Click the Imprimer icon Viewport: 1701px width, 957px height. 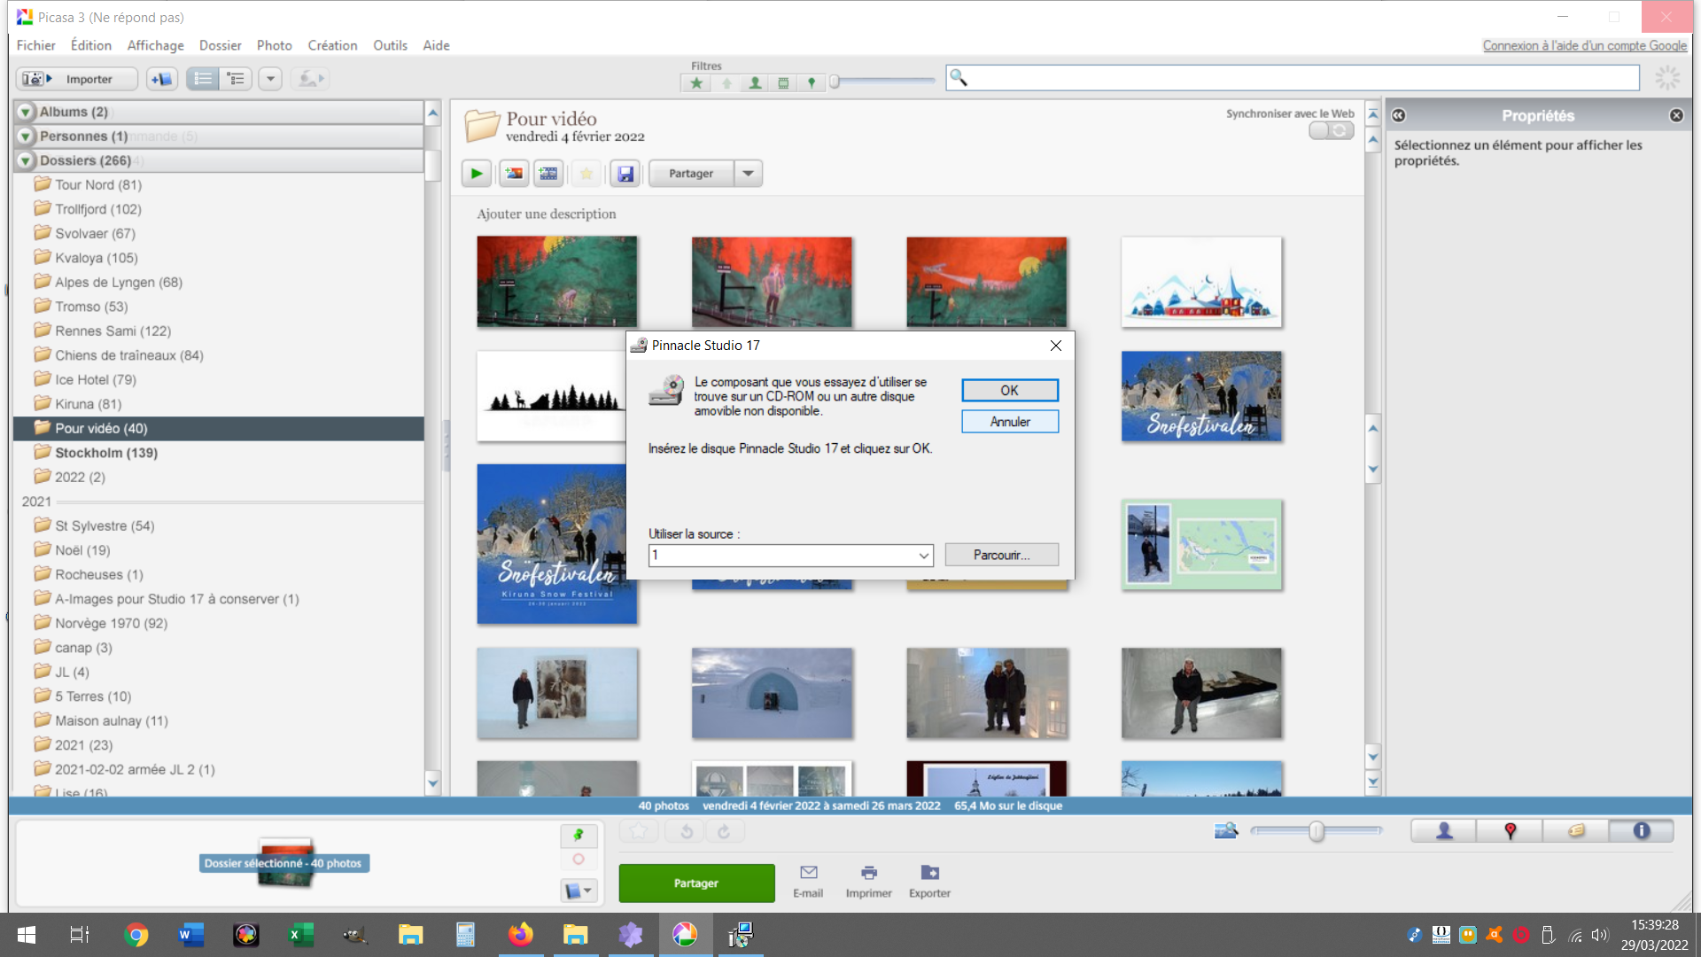pyautogui.click(x=868, y=882)
